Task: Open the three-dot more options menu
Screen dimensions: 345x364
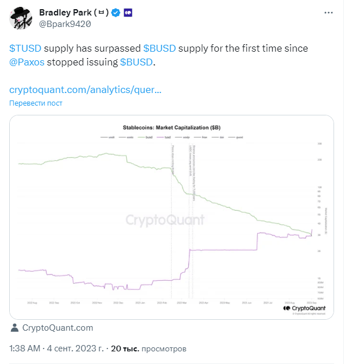Action: click(328, 13)
